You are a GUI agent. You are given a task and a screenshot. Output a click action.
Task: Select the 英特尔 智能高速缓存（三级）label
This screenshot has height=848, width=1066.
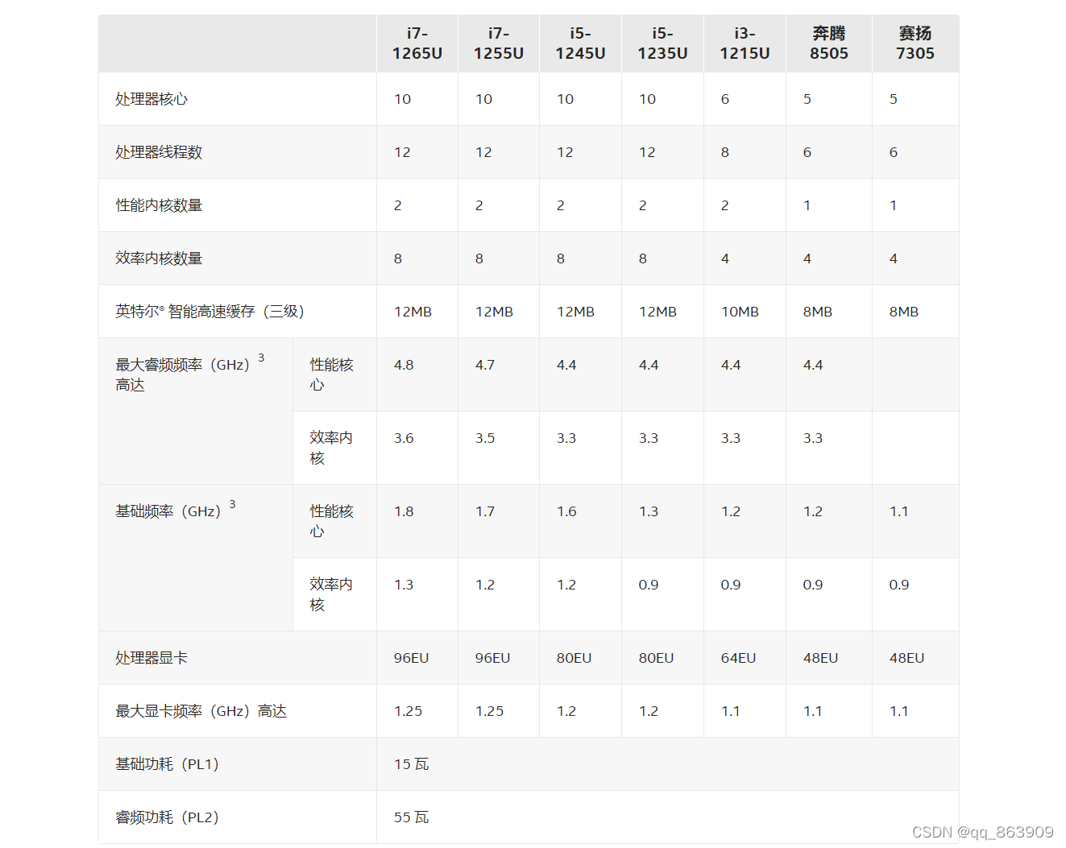[x=209, y=312]
